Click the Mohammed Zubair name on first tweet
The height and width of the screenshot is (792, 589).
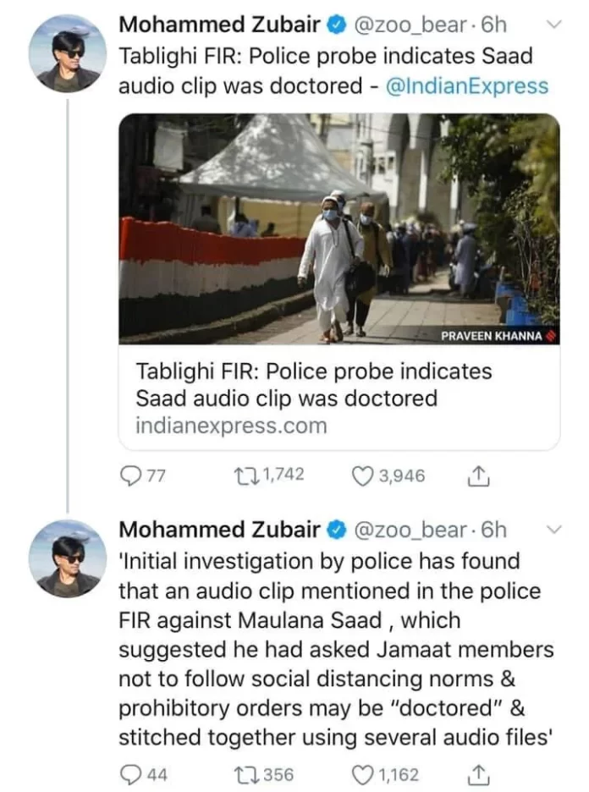click(219, 25)
